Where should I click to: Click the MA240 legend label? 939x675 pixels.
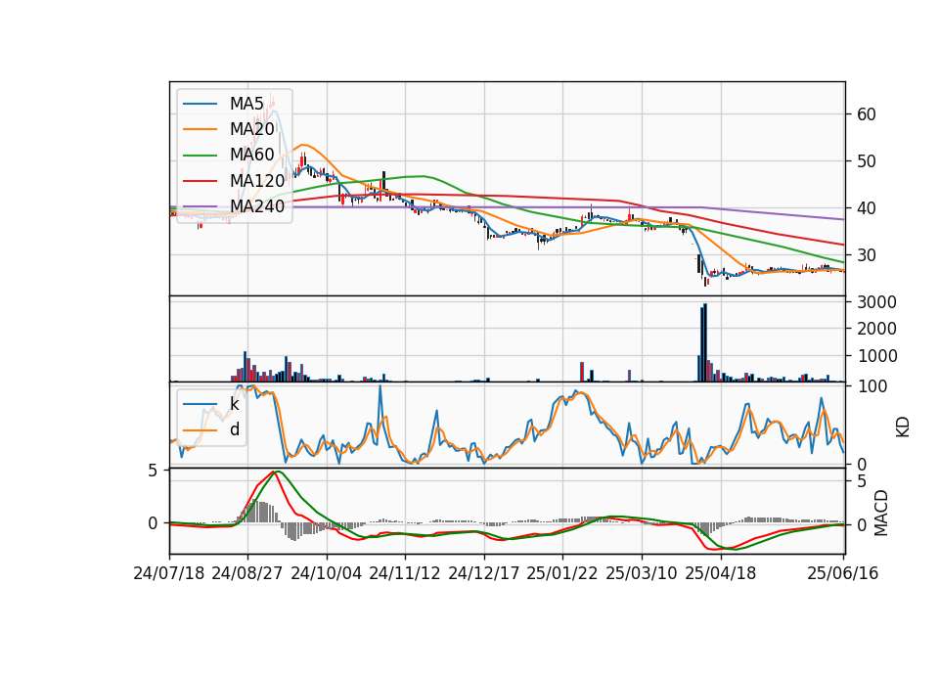click(x=257, y=206)
